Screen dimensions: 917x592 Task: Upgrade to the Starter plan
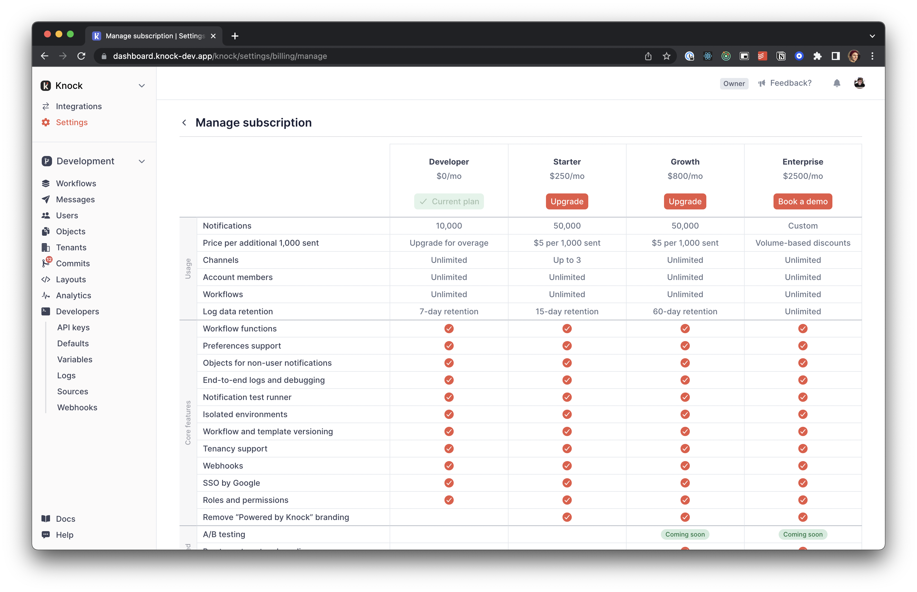[x=567, y=201]
